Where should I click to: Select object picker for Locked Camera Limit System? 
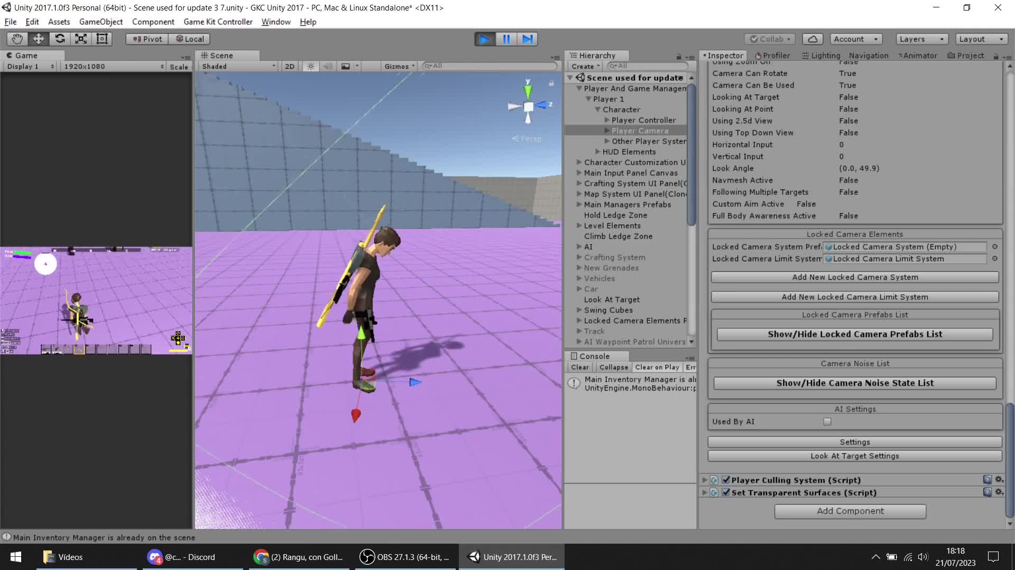point(994,259)
